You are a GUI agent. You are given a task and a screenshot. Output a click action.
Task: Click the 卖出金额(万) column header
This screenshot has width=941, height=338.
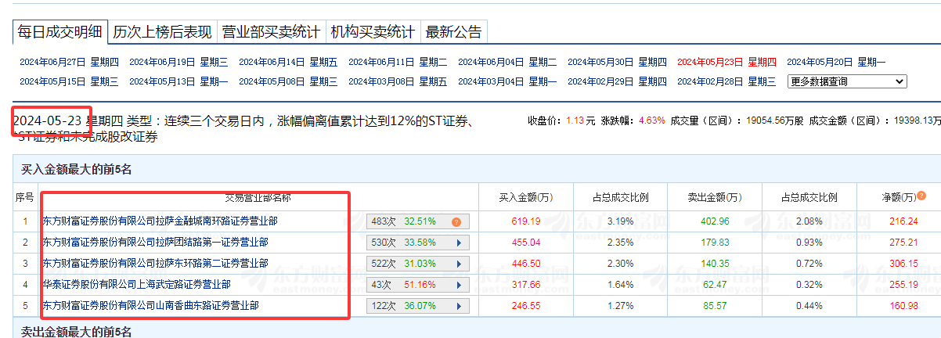tap(716, 197)
